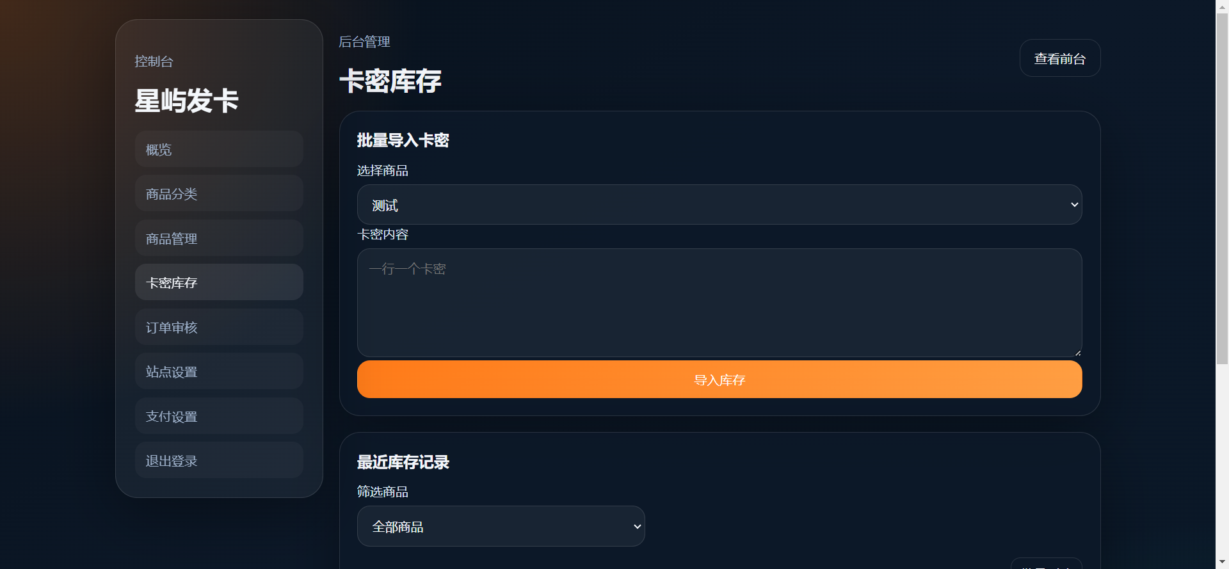
Task: Expand the 测试 select's chevron arrow
Action: click(x=1073, y=205)
